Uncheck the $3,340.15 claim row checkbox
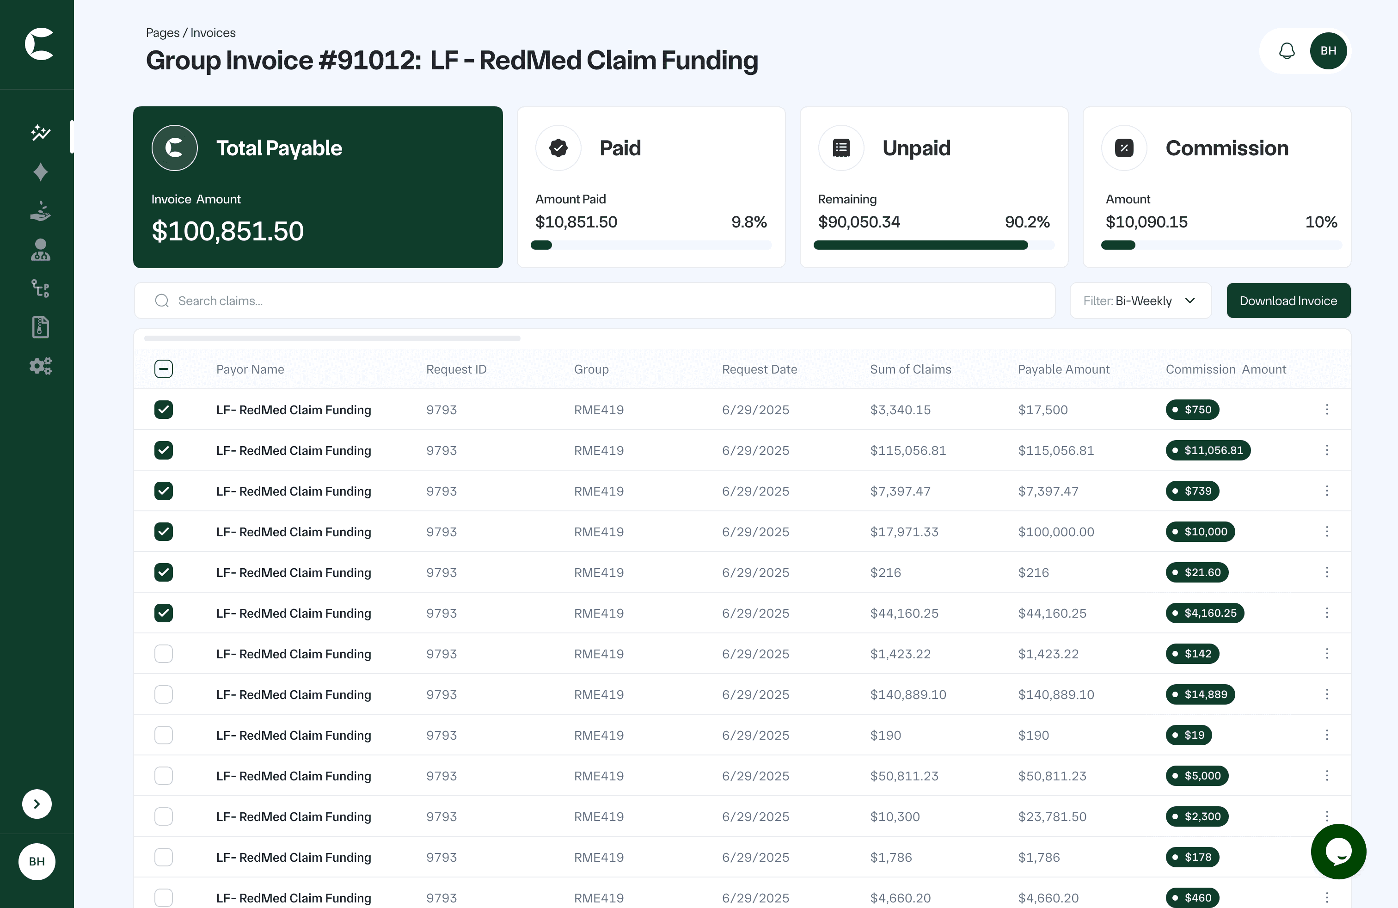 click(163, 409)
